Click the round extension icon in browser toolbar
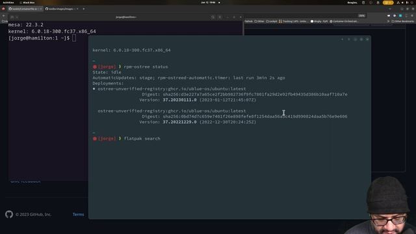416x234 pixels. coord(395,16)
